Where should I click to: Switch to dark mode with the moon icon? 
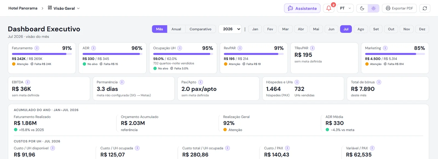(x=362, y=8)
